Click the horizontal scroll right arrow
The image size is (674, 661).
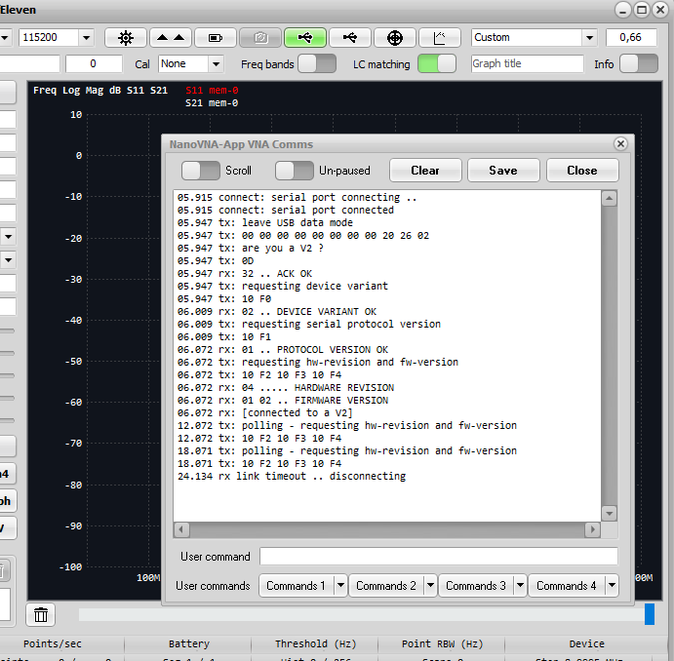pyautogui.click(x=592, y=529)
